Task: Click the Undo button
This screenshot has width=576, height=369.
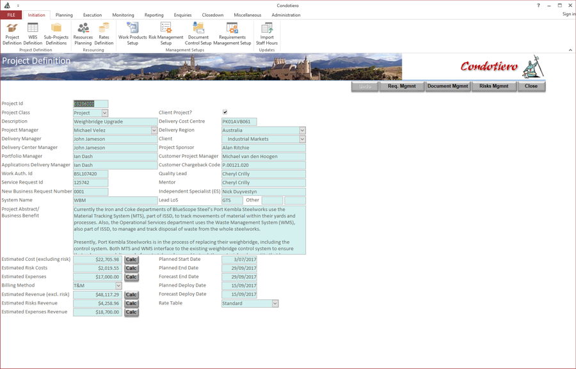Action: point(365,86)
